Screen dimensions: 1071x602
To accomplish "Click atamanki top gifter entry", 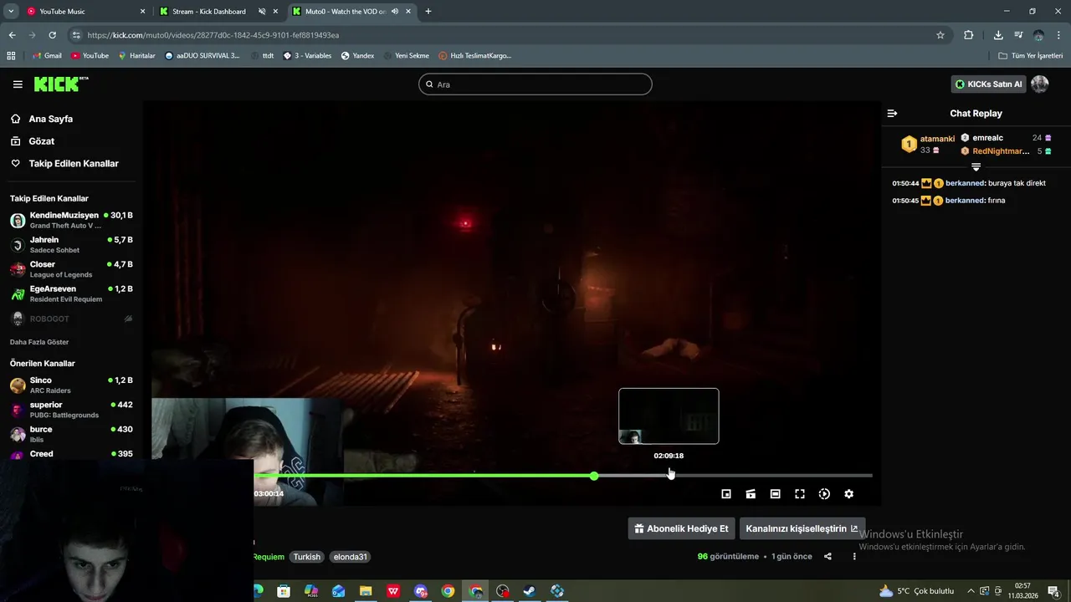I will click(928, 144).
